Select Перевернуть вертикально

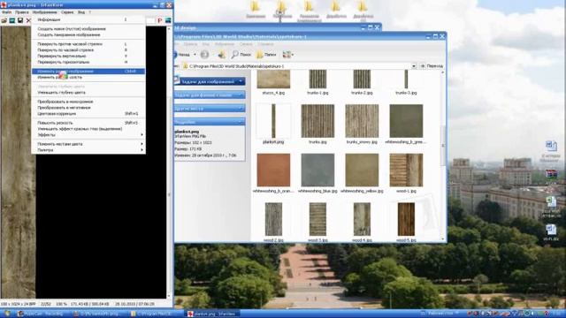point(88,57)
